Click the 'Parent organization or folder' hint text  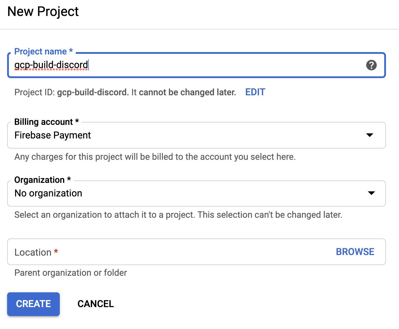(x=71, y=273)
